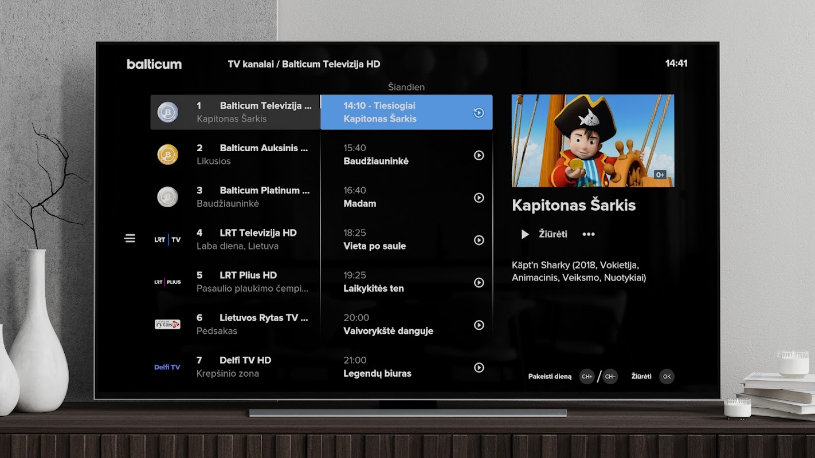Select the 18:25 Vieta po saule program
Viewport: 815px width, 458px height.
(406, 239)
